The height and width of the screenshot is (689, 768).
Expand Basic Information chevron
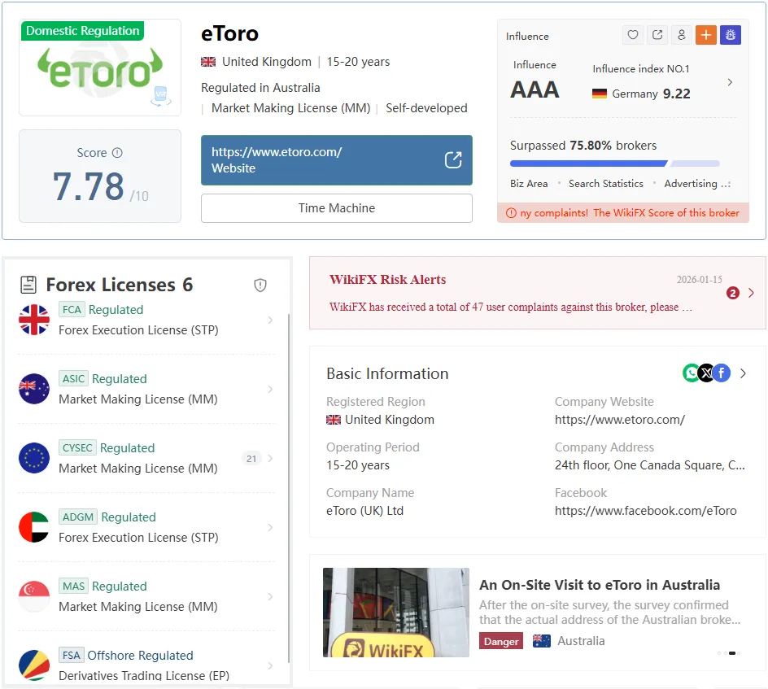743,373
